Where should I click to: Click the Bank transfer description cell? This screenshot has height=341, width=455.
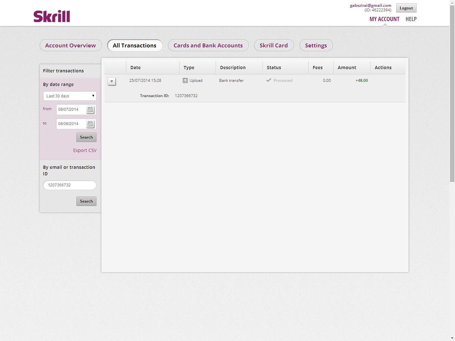coord(231,81)
